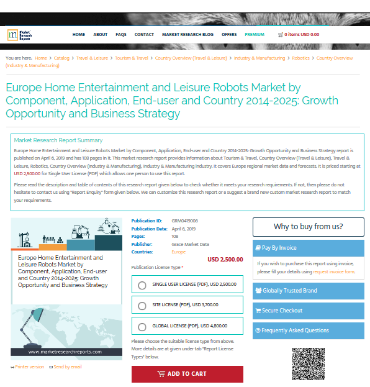Screen dimensions: 370x387
Task: Click publication ID GRM0419006
Action: (185, 221)
